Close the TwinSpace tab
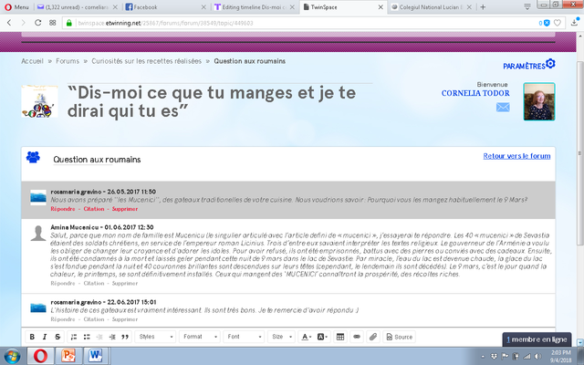This screenshot has width=584, height=365. [x=381, y=7]
